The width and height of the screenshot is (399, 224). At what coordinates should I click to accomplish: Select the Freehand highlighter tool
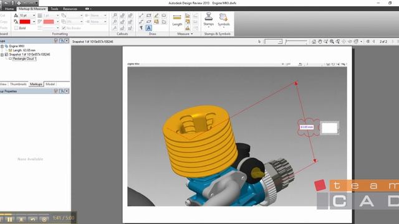[x=156, y=16]
